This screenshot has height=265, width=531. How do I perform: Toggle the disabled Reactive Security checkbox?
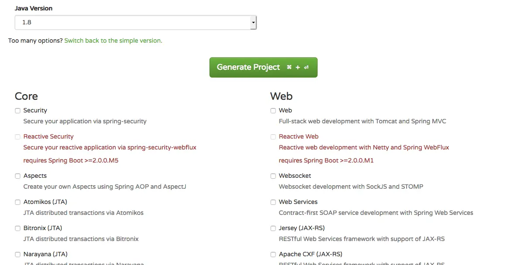18,137
